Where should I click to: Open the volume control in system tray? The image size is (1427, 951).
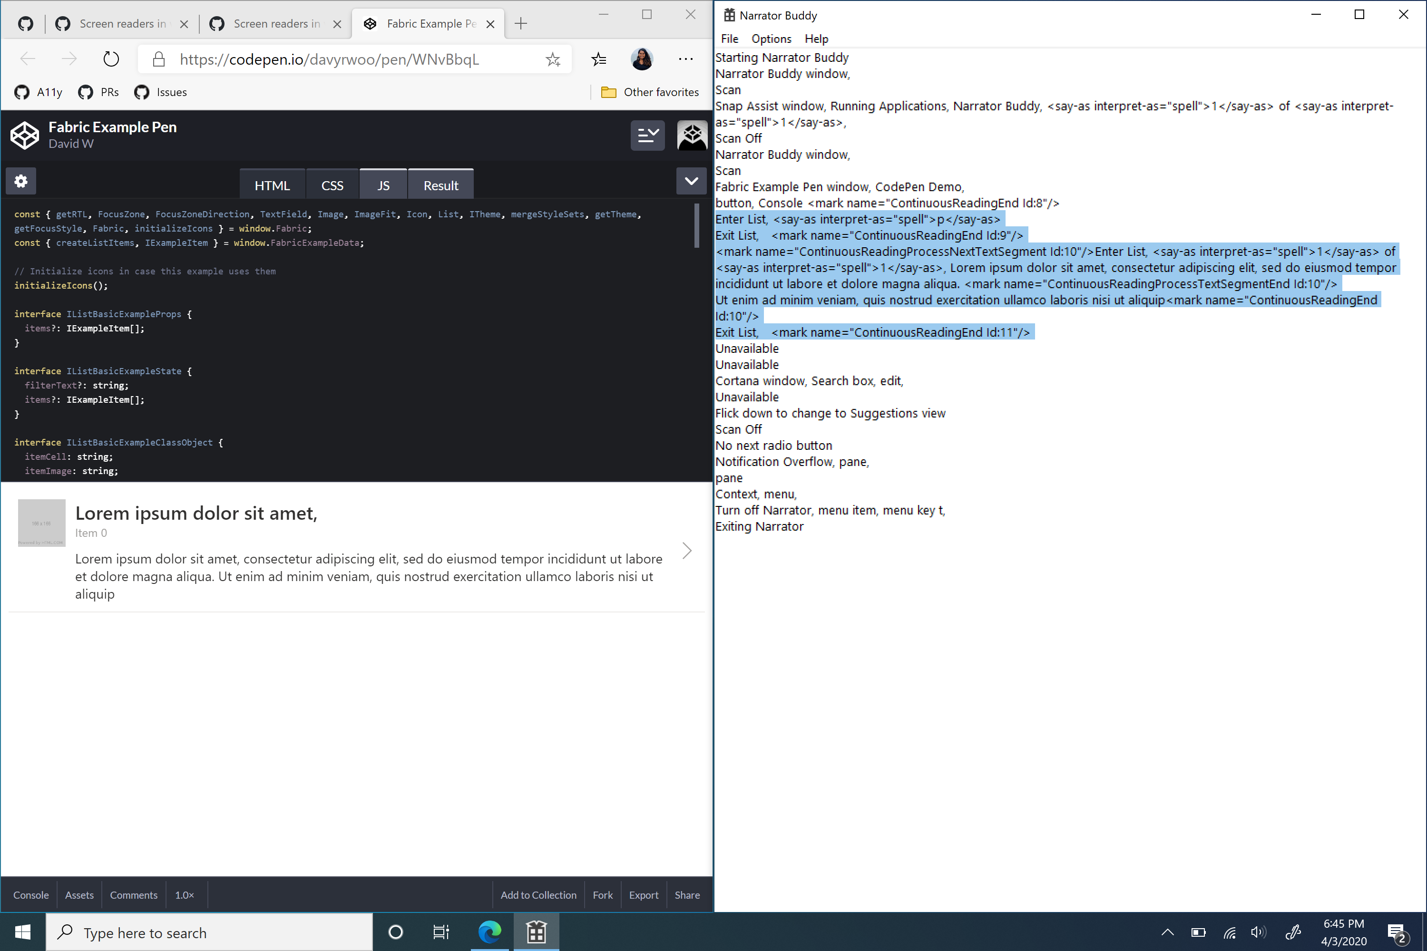[x=1258, y=932]
